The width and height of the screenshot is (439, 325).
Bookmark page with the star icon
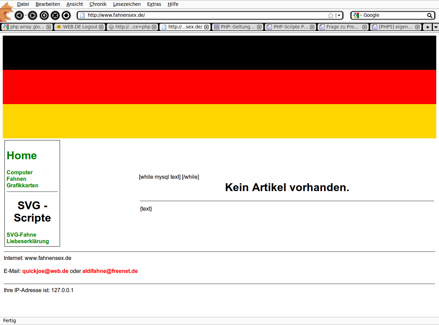pyautogui.click(x=331, y=15)
